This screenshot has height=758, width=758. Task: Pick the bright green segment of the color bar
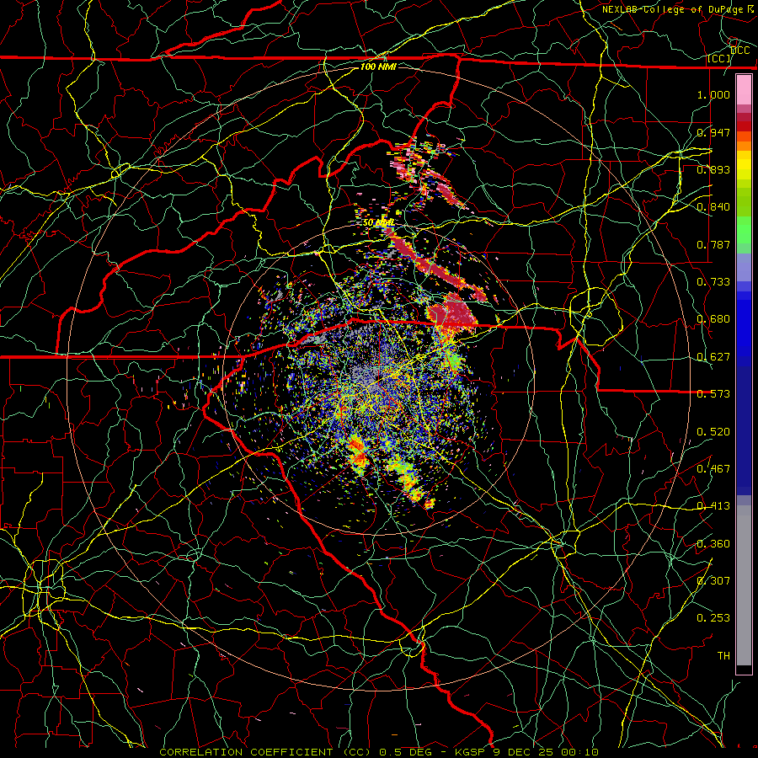(744, 230)
